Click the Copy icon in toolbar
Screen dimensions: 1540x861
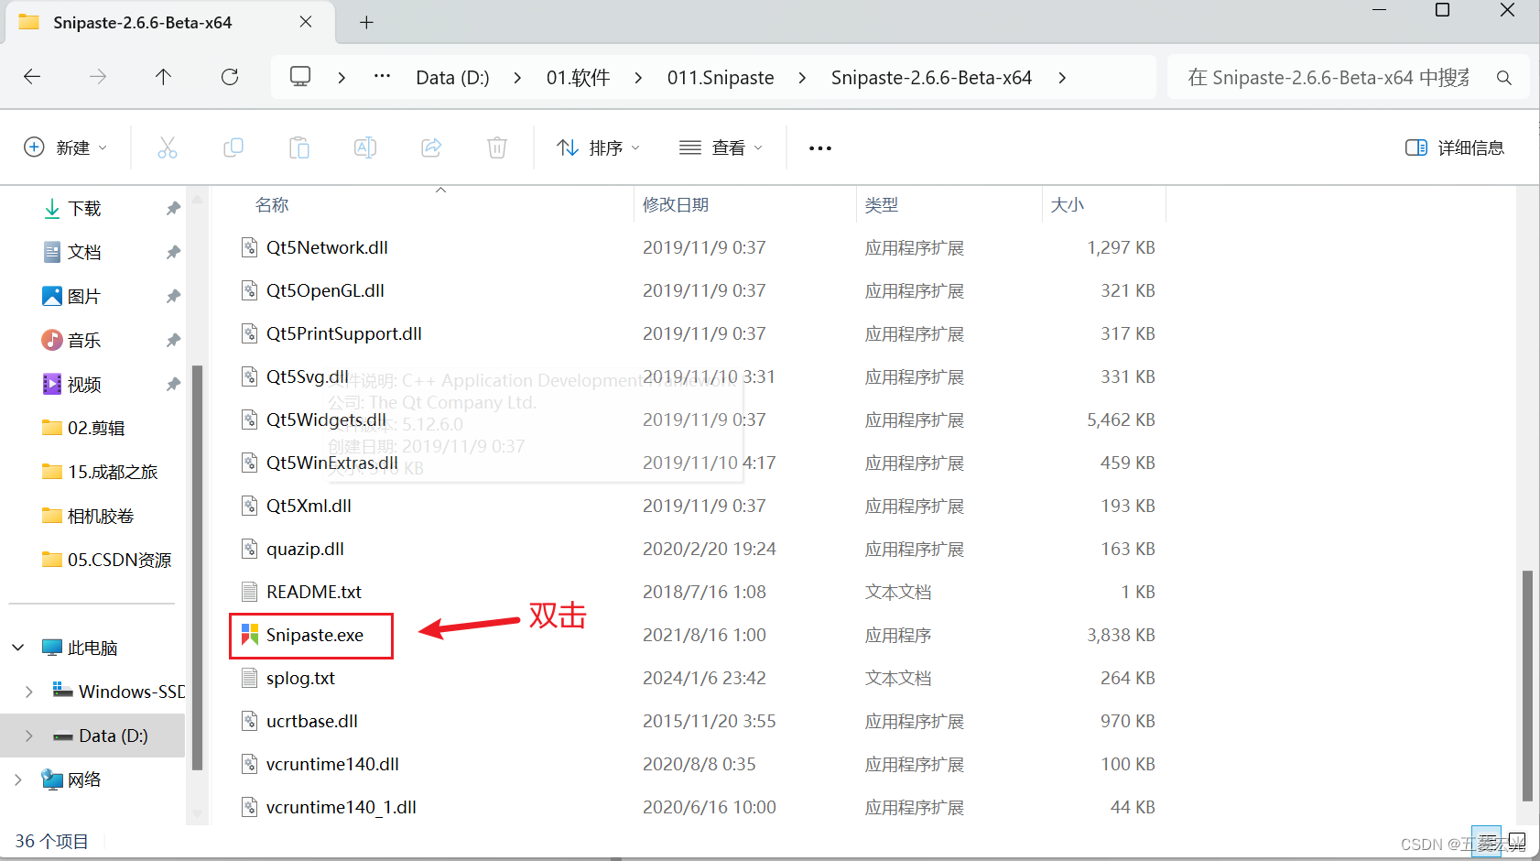click(x=233, y=147)
